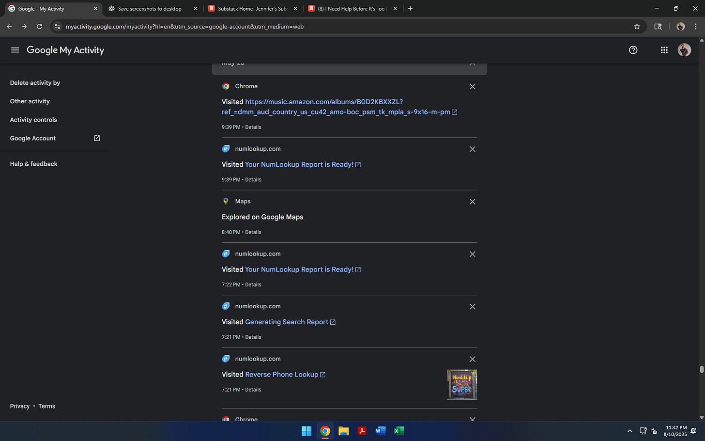Viewport: 705px width, 441px height.
Task: Open Help & feedback in sidebar
Action: [x=33, y=164]
